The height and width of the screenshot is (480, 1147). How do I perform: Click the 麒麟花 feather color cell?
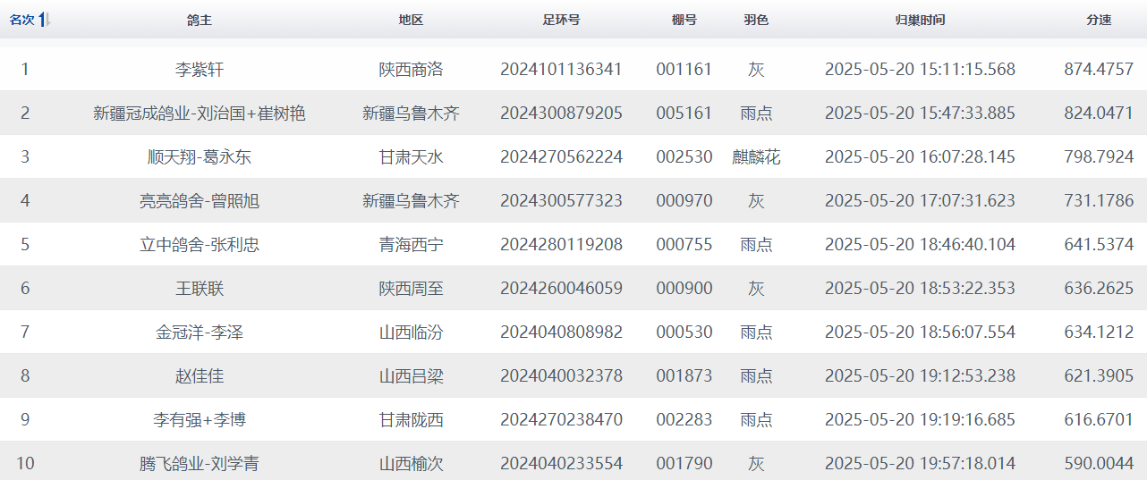point(756,157)
